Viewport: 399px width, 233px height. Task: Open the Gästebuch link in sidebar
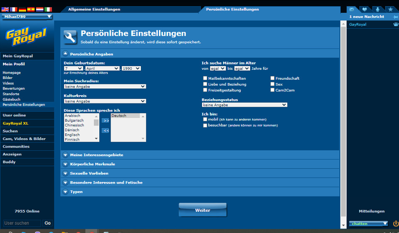coord(12,100)
